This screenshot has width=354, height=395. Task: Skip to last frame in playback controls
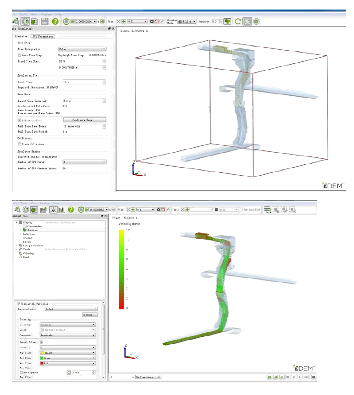coord(306,377)
